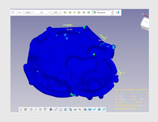Click the import arrow with table icon
This screenshot has height=122, width=158.
(x=99, y=109)
